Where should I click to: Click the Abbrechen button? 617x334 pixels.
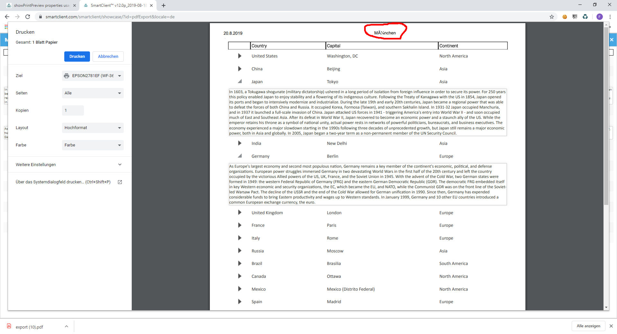[x=108, y=57]
